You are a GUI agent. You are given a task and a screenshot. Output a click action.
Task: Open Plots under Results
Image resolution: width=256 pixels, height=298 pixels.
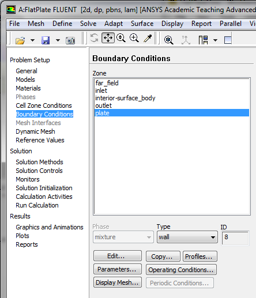point(22,236)
